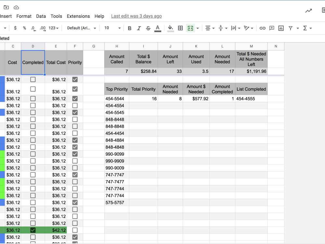Open the Extensions menu
The image size is (325, 244).
tap(78, 16)
